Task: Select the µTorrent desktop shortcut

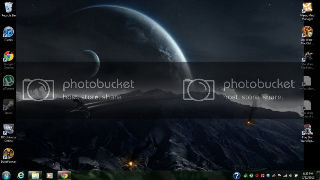Action: tap(8, 82)
